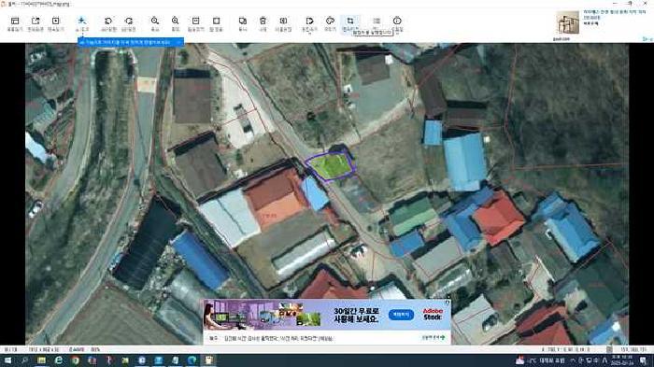Open Microsoft Edge from taskbar
Viewport: 654px width, 367px height.
(x=192, y=360)
